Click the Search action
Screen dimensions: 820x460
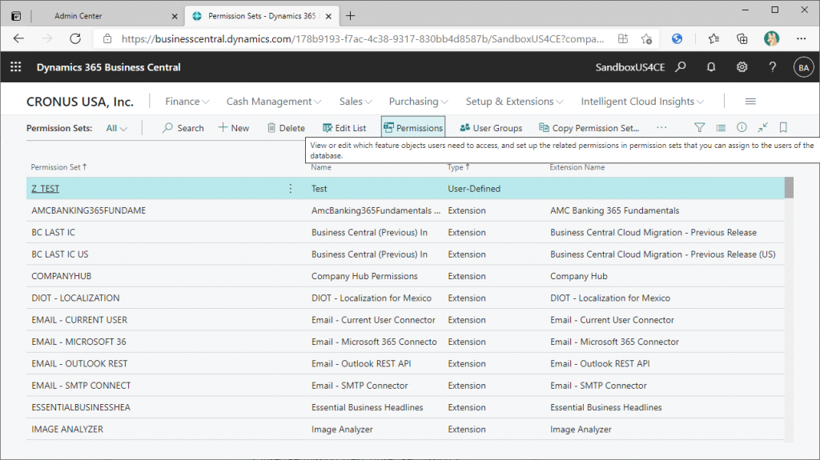[x=183, y=128]
